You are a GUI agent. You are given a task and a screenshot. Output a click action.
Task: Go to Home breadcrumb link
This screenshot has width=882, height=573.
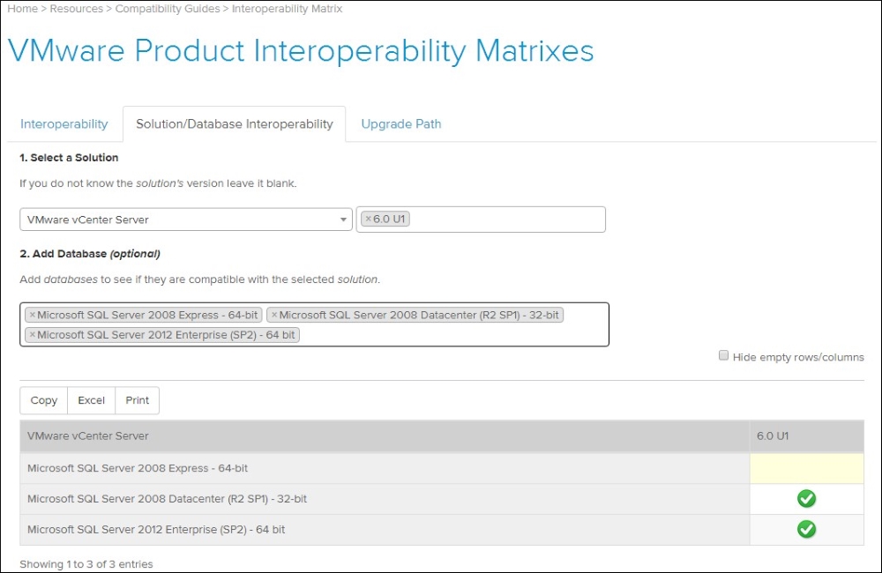23,9
